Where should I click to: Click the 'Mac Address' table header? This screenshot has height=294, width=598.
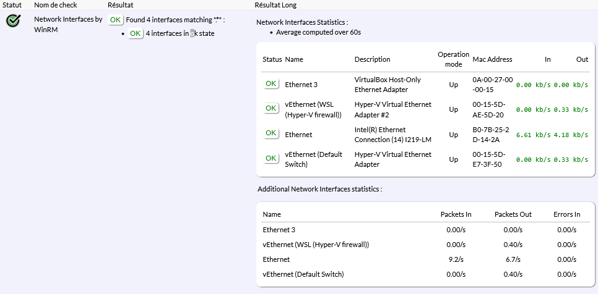(492, 59)
